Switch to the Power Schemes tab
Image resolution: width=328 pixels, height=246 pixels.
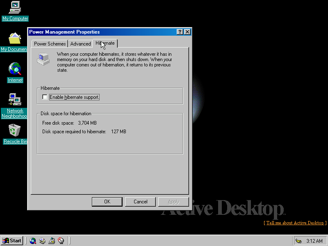pyautogui.click(x=50, y=44)
